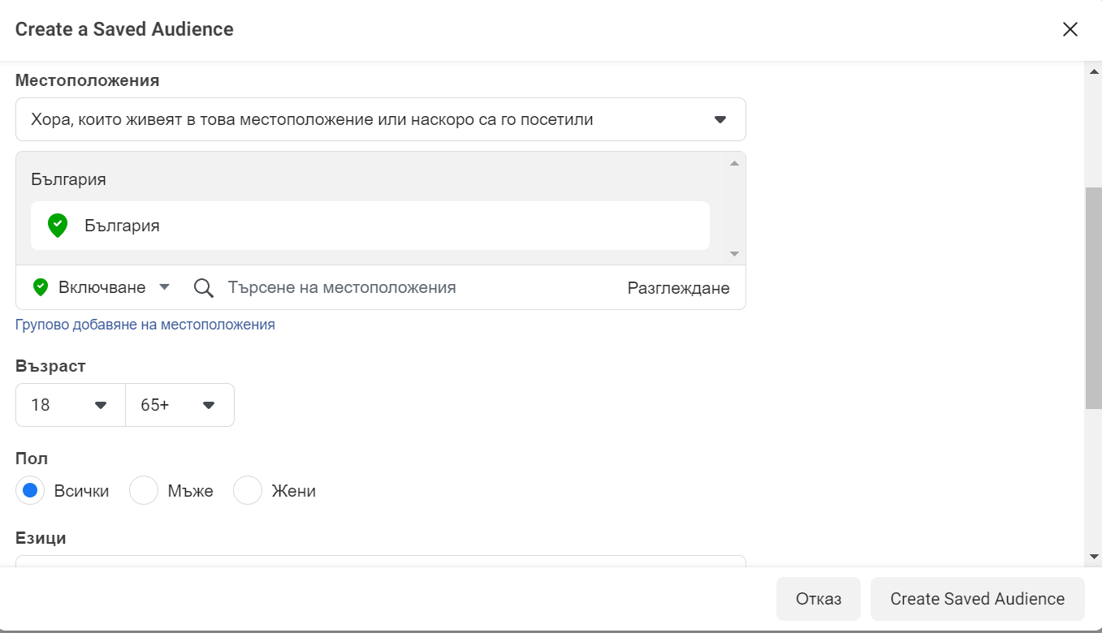
Task: Click the Create Saved Audience button
Action: [977, 598]
